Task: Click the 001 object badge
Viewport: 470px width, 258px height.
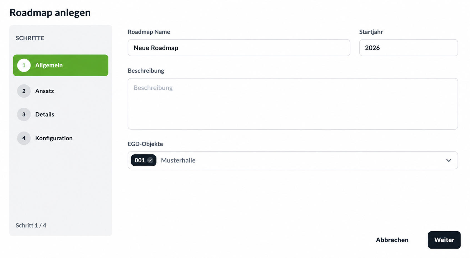Action: 144,160
